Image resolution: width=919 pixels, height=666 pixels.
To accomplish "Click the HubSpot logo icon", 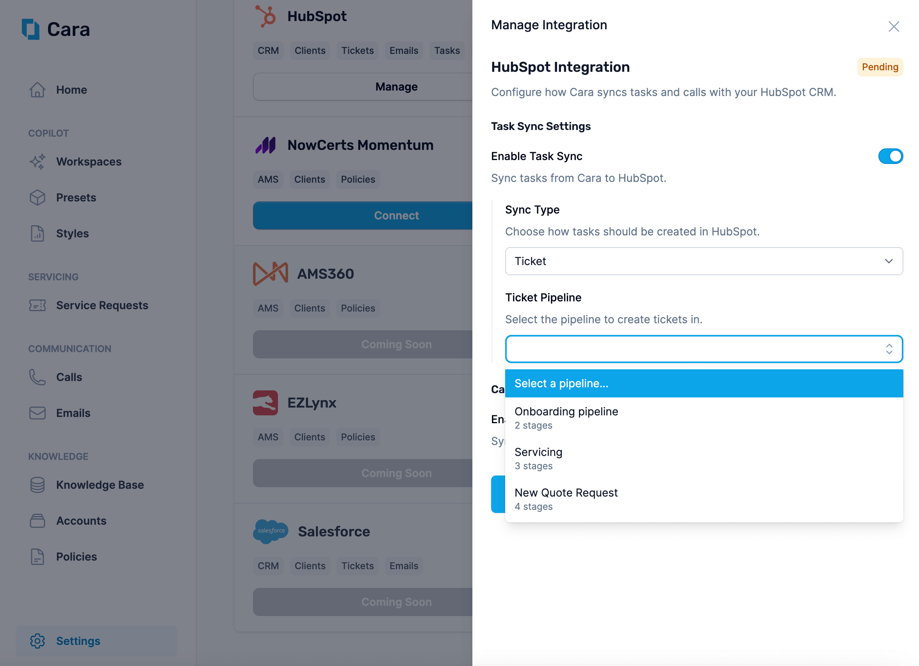I will click(265, 16).
